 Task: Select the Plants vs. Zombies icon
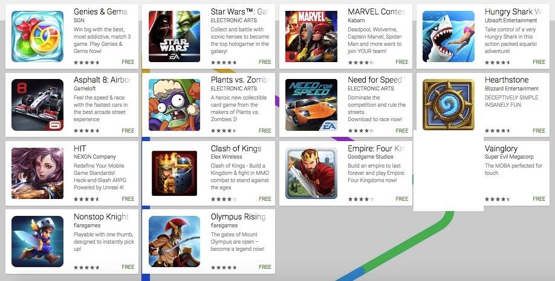click(x=175, y=105)
